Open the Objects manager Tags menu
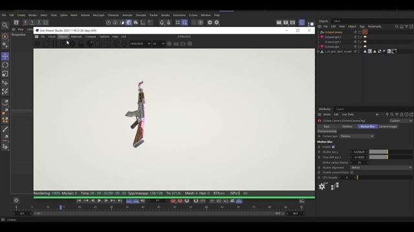The image size is (414, 232). pyautogui.click(x=362, y=26)
